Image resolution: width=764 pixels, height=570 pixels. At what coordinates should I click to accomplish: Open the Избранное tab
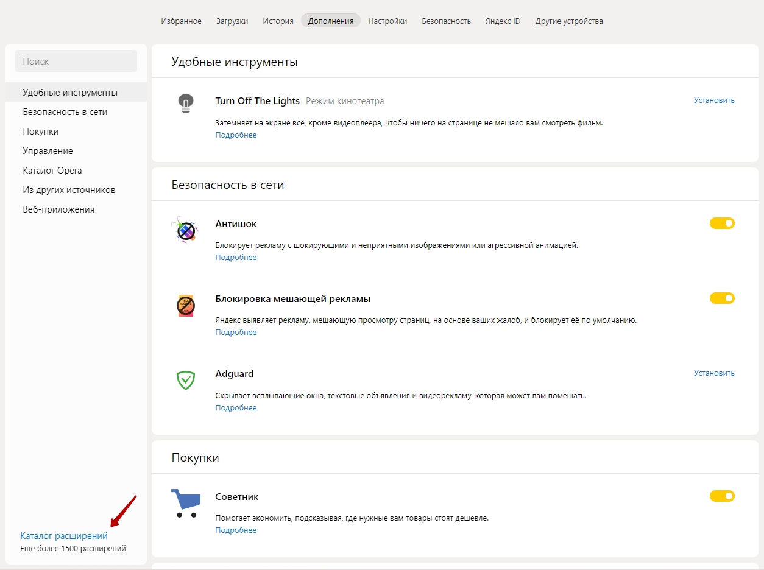pos(181,21)
